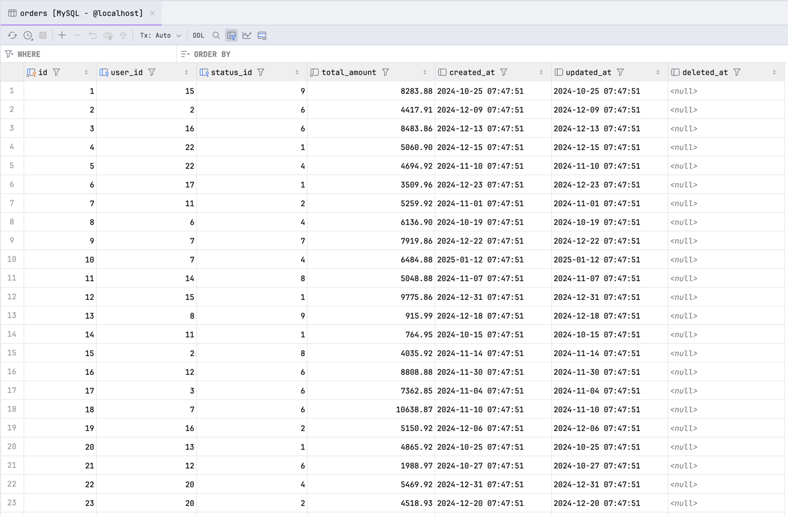Click the Add Row plus icon
This screenshot has width=788, height=516.
point(62,36)
